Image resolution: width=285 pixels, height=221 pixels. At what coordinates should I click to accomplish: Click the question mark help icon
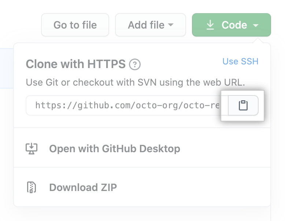(x=135, y=65)
